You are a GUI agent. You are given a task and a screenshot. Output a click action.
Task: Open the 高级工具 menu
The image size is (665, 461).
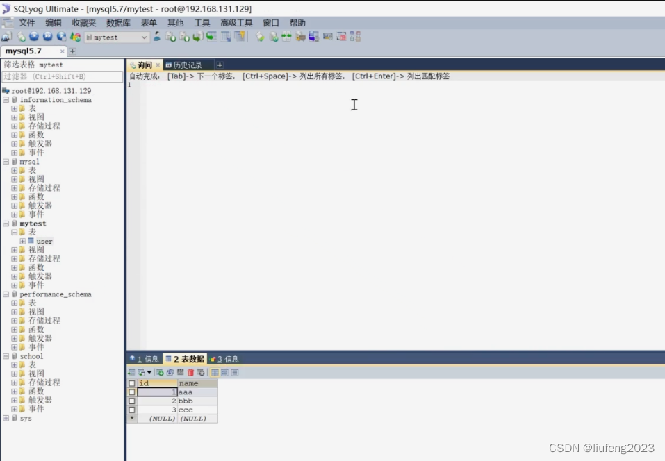[x=237, y=23]
